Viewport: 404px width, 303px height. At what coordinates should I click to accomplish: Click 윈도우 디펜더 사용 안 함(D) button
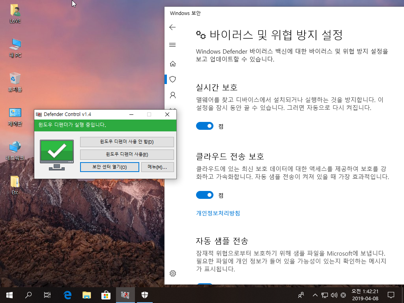(127, 142)
